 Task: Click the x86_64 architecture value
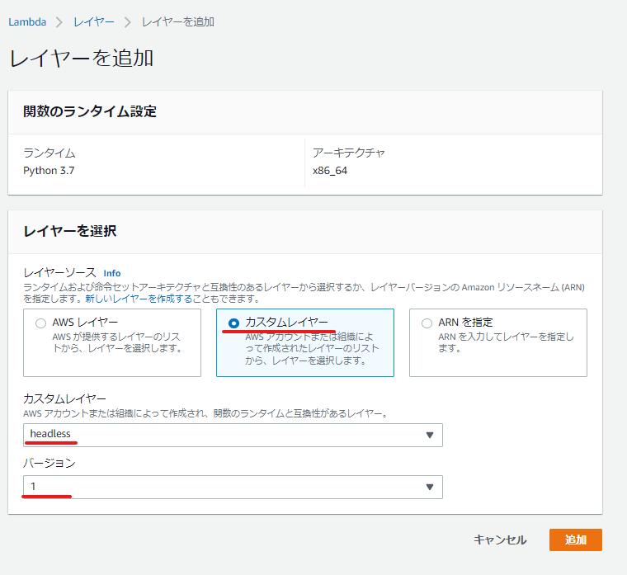coord(330,171)
